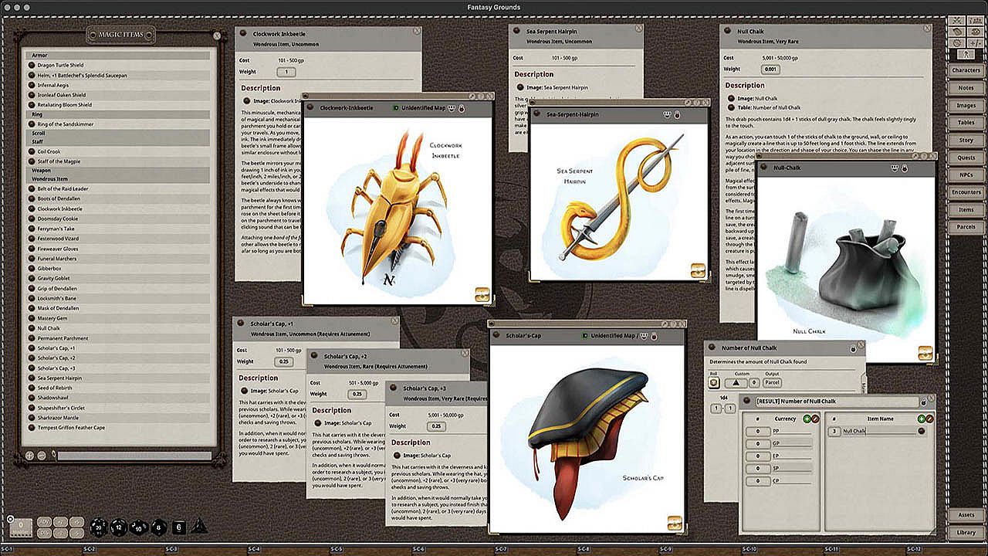This screenshot has width=988, height=556.
Task: Grab the d6 die
Action: tap(178, 527)
